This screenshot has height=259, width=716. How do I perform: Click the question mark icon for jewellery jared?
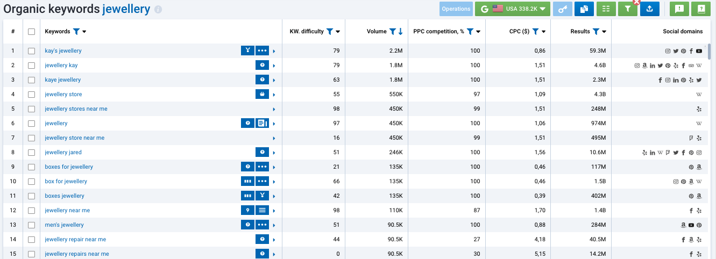coord(262,152)
